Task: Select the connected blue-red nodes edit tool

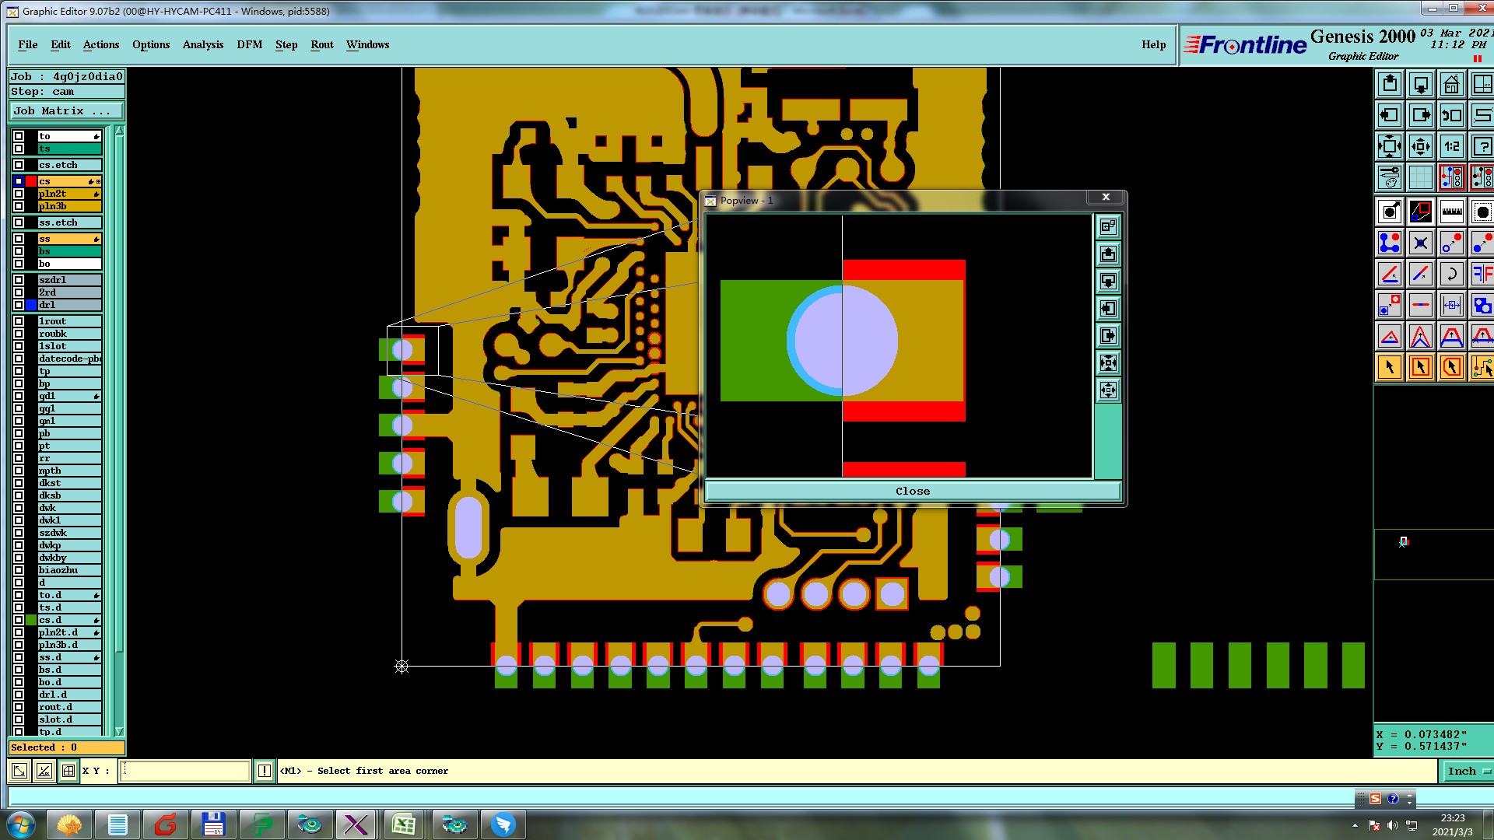Action: [x=1390, y=243]
